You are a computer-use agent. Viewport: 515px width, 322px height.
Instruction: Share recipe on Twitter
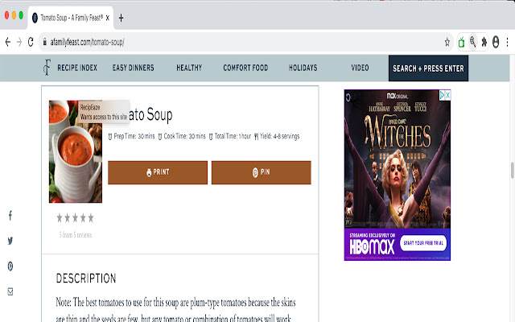coord(10,241)
